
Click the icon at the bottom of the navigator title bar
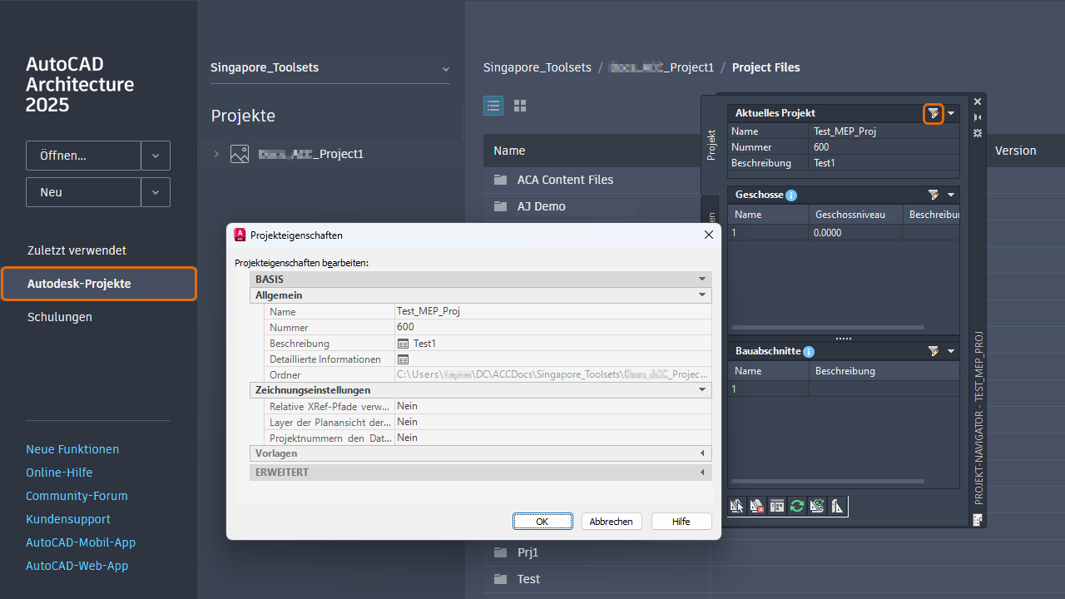tap(978, 520)
